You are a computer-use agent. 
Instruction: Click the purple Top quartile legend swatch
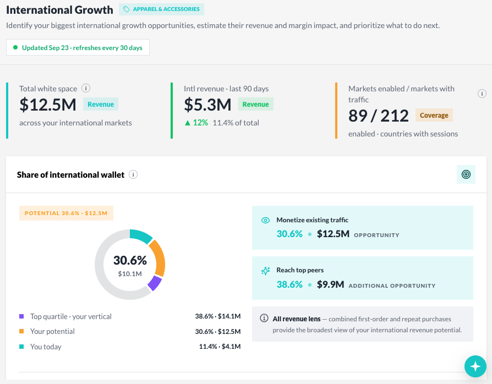[x=21, y=316]
